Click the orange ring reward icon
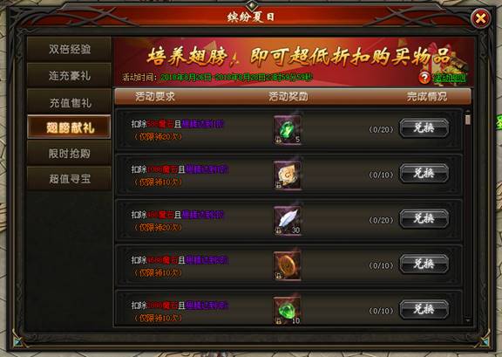502x357 pixels. pos(288,266)
